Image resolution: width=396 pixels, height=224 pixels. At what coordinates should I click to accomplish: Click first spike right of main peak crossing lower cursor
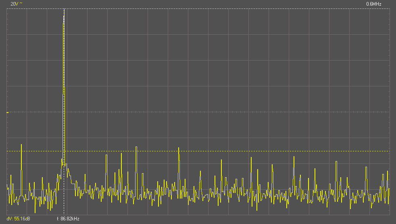coord(136,147)
